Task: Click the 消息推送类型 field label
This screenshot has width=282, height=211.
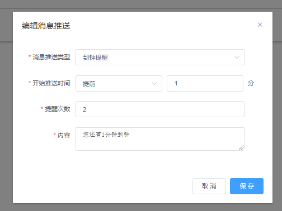Action: (x=51, y=57)
